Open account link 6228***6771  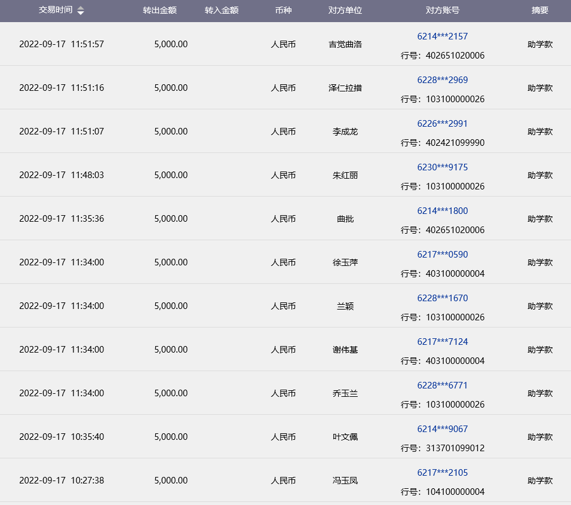coord(443,385)
